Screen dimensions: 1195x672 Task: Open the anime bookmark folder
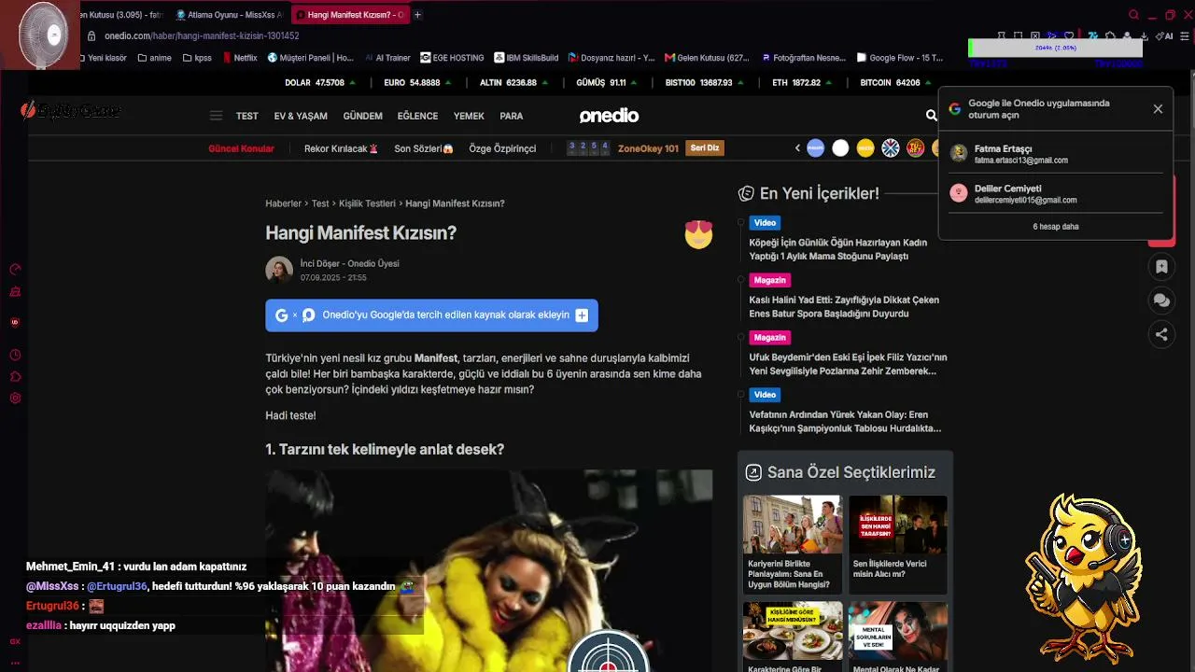click(154, 58)
